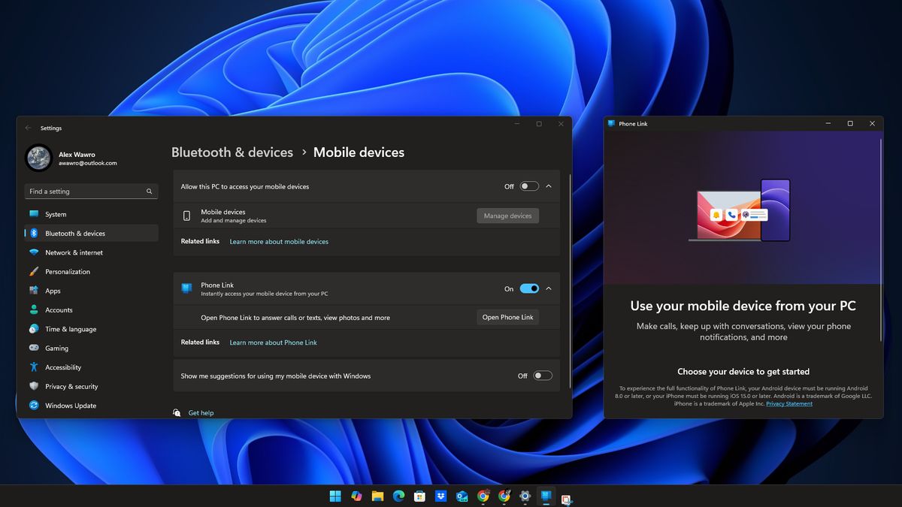Viewport: 902px width, 507px height.
Task: Open 'Learn more about mobile devices' link
Action: [x=279, y=241]
